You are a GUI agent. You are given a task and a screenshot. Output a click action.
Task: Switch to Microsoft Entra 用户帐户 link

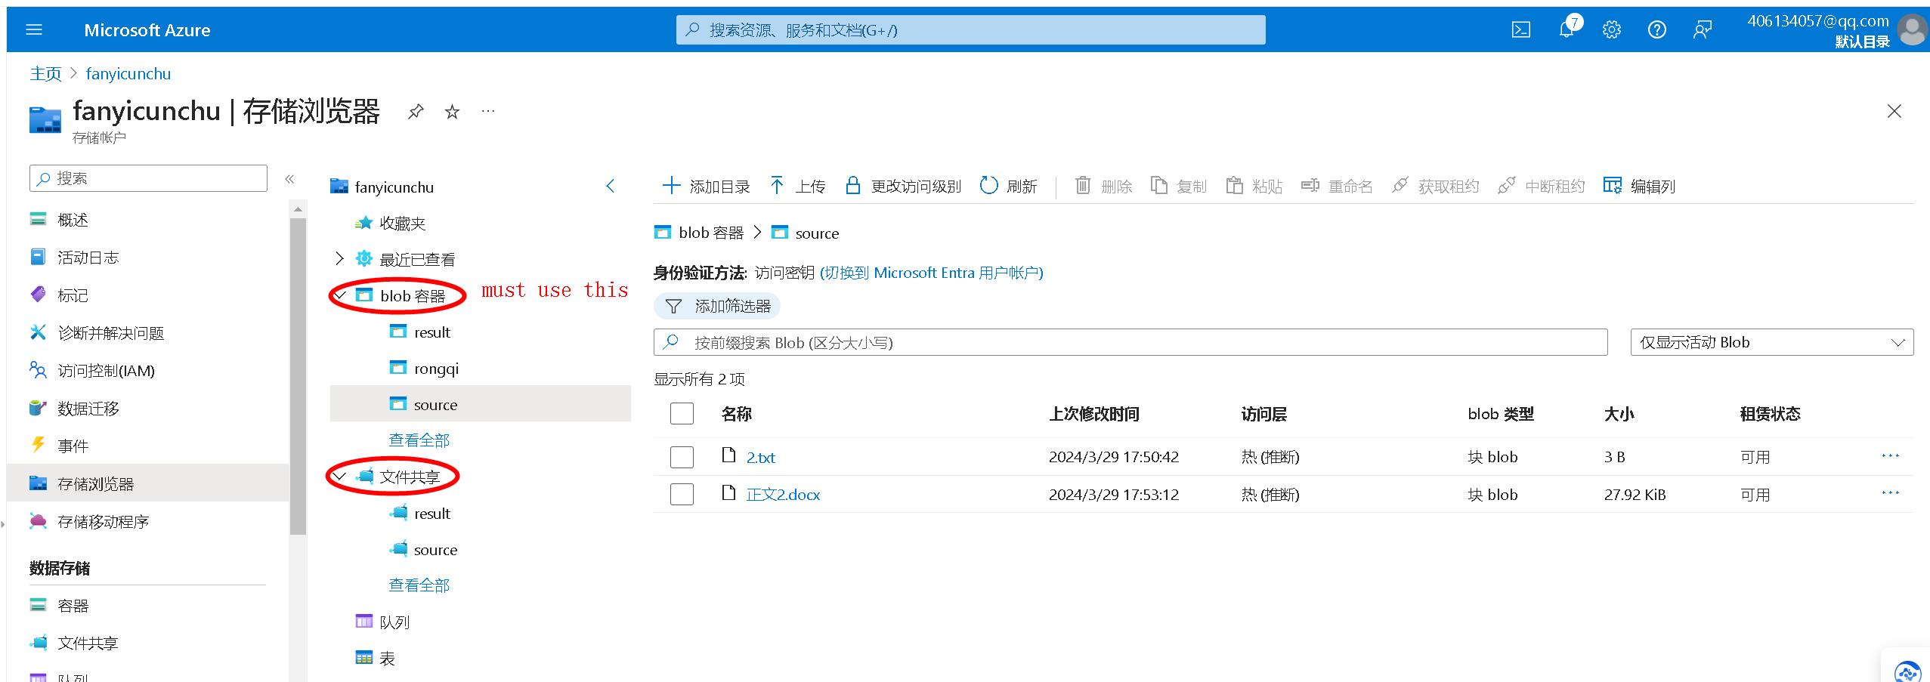tap(932, 273)
